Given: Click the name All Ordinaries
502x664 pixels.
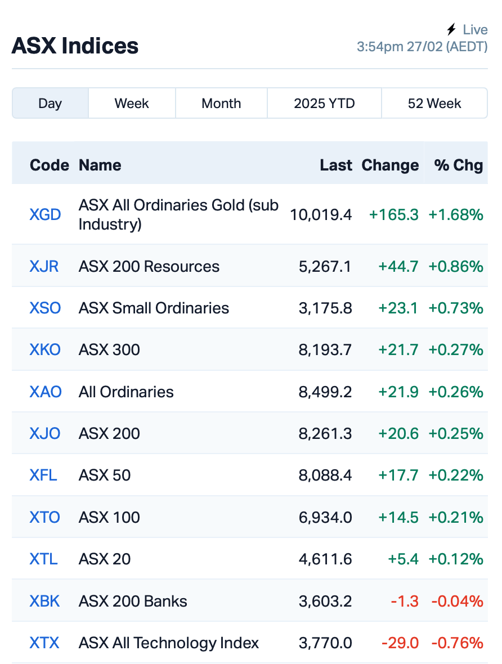Looking at the screenshot, I should click(x=126, y=392).
